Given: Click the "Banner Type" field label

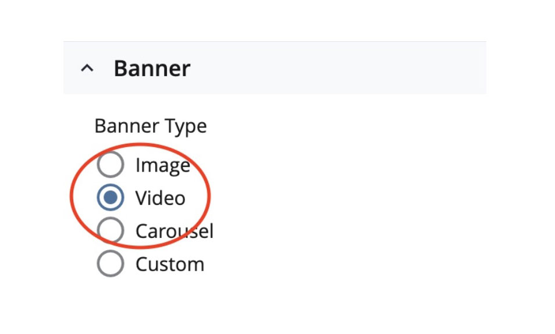Looking at the screenshot, I should tap(150, 126).
